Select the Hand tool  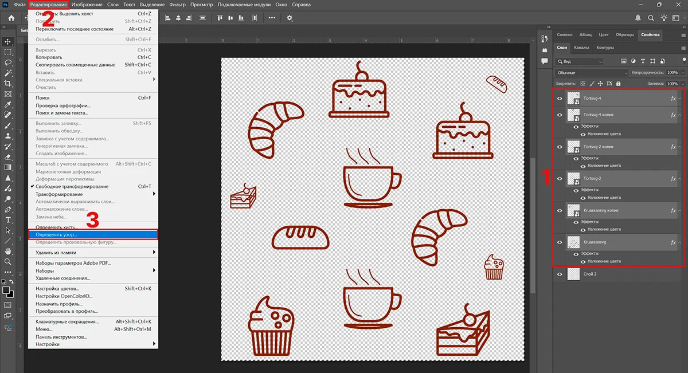tap(8, 251)
